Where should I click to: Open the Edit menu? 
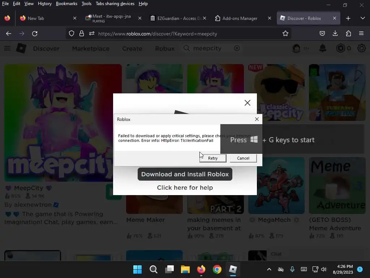tap(16, 4)
